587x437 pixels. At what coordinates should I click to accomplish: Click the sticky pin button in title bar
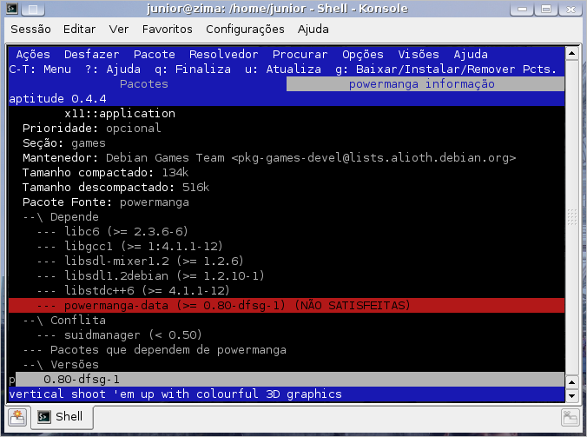click(x=28, y=9)
